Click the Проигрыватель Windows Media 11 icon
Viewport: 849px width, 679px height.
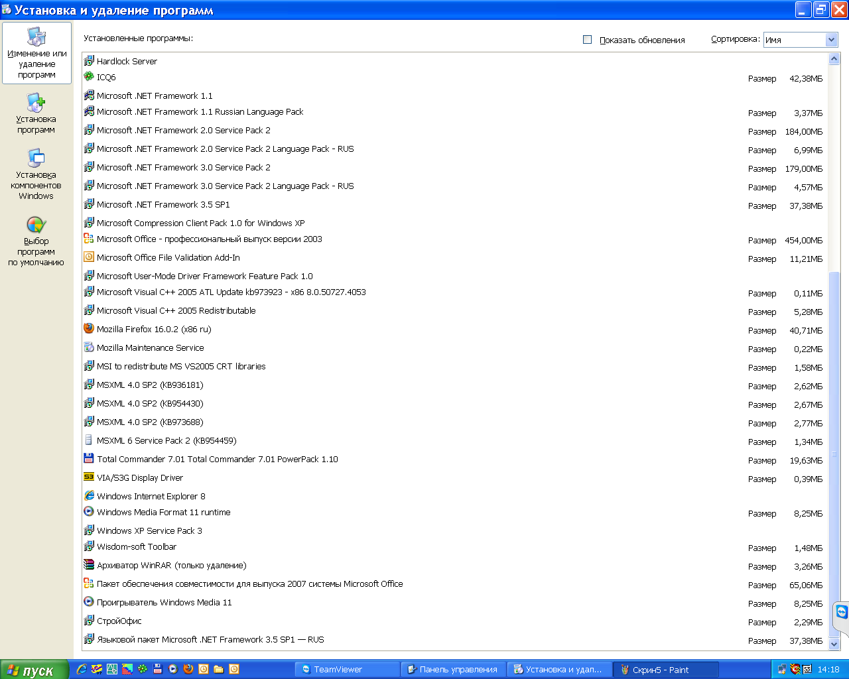89,601
